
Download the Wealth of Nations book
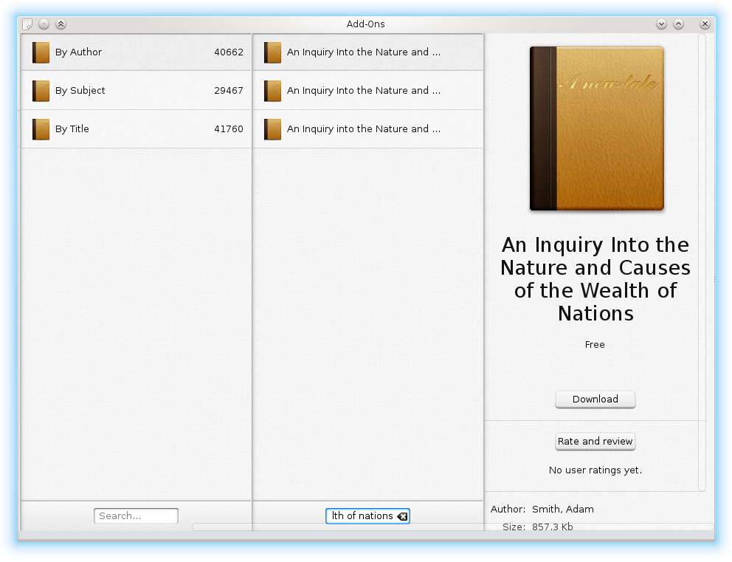pos(595,400)
